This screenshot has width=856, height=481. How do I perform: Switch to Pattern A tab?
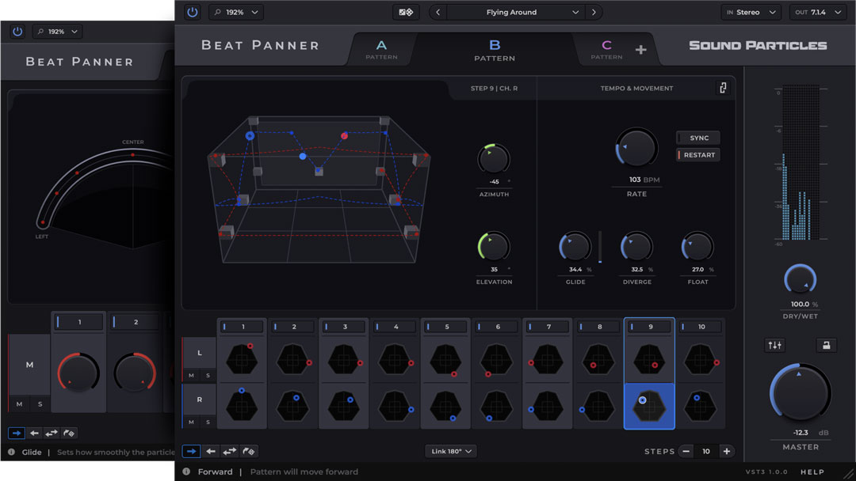tap(381, 50)
